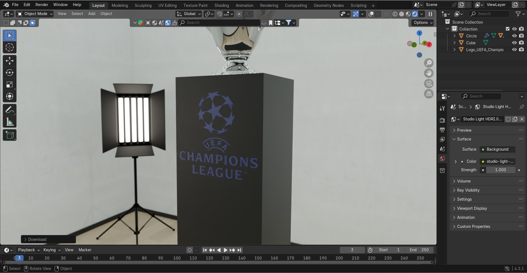Open the Render menu

click(x=42, y=5)
